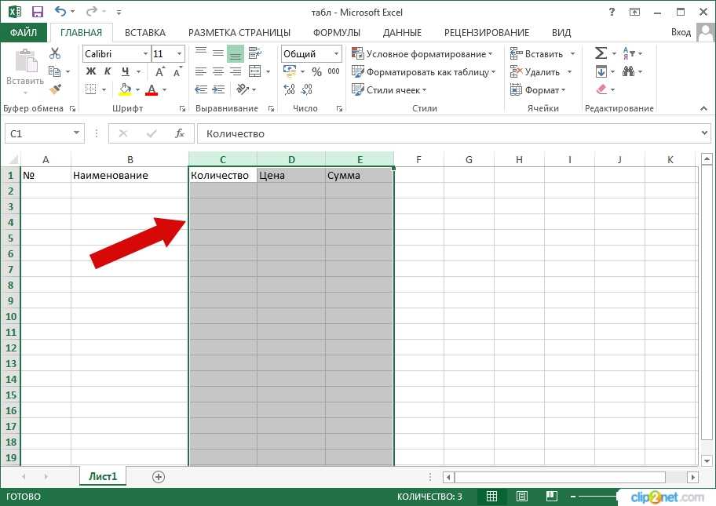Merge and center cells

(255, 71)
